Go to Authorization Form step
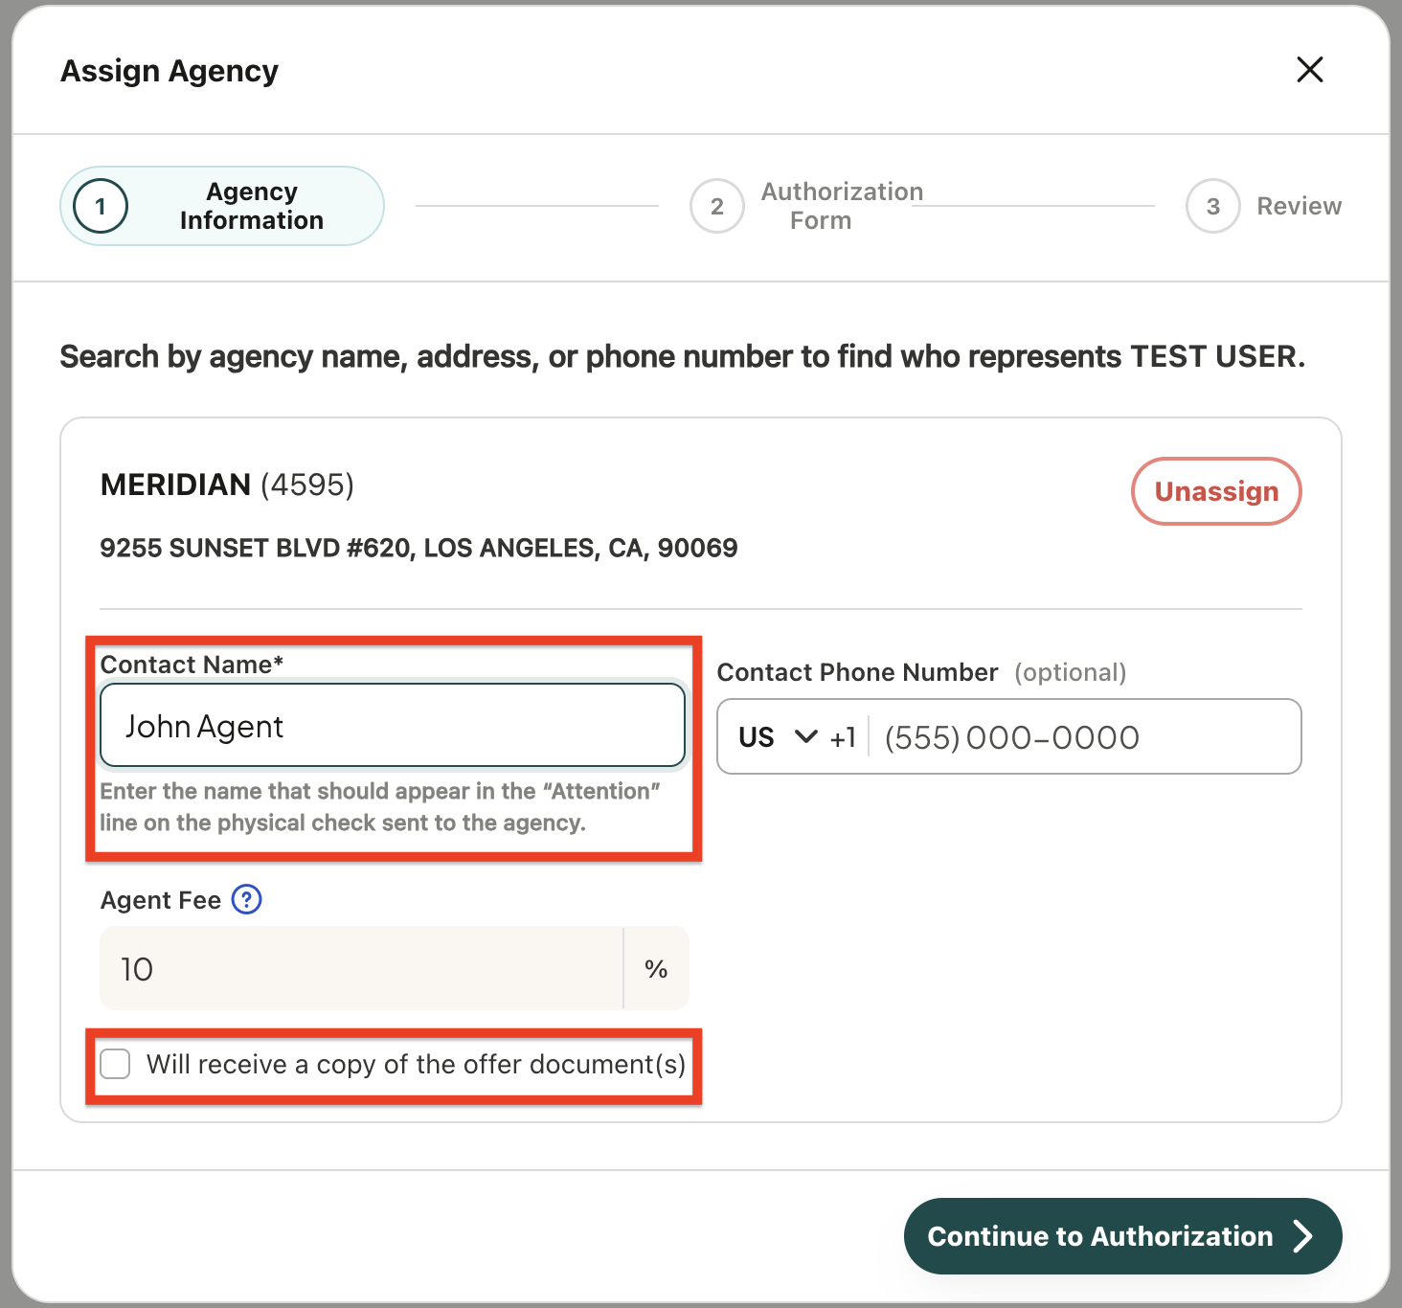Viewport: 1402px width, 1308px height. 807,206
